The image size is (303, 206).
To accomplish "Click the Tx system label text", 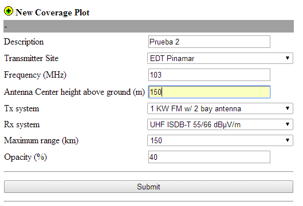I will coord(22,108).
